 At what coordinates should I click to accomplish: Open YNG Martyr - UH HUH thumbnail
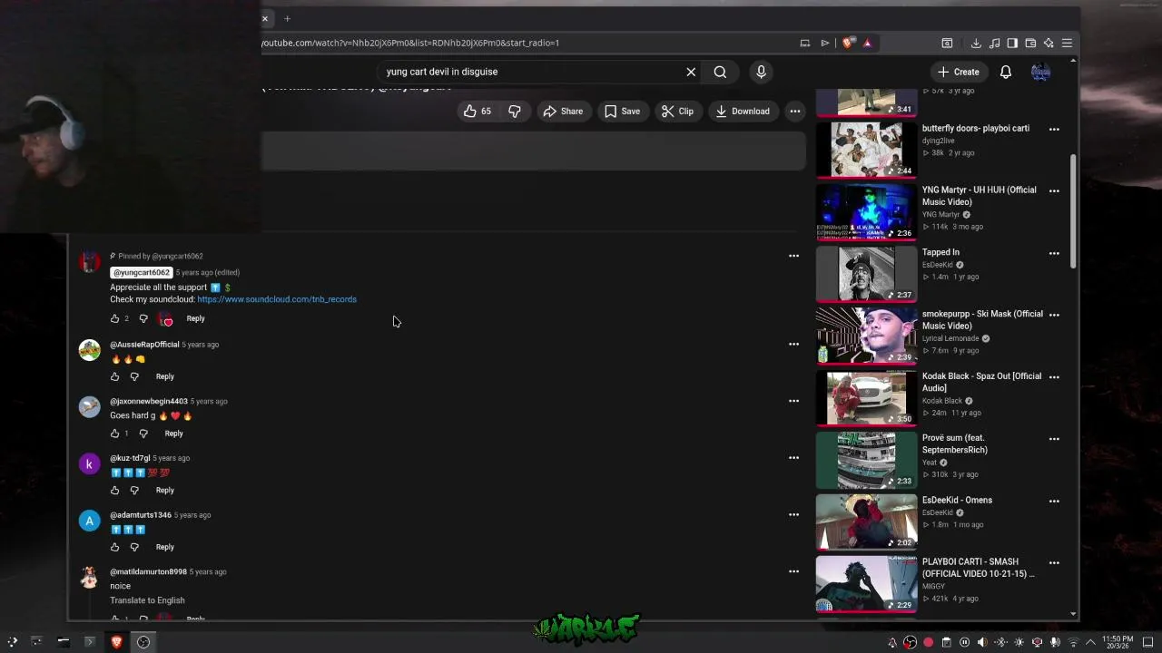866,211
